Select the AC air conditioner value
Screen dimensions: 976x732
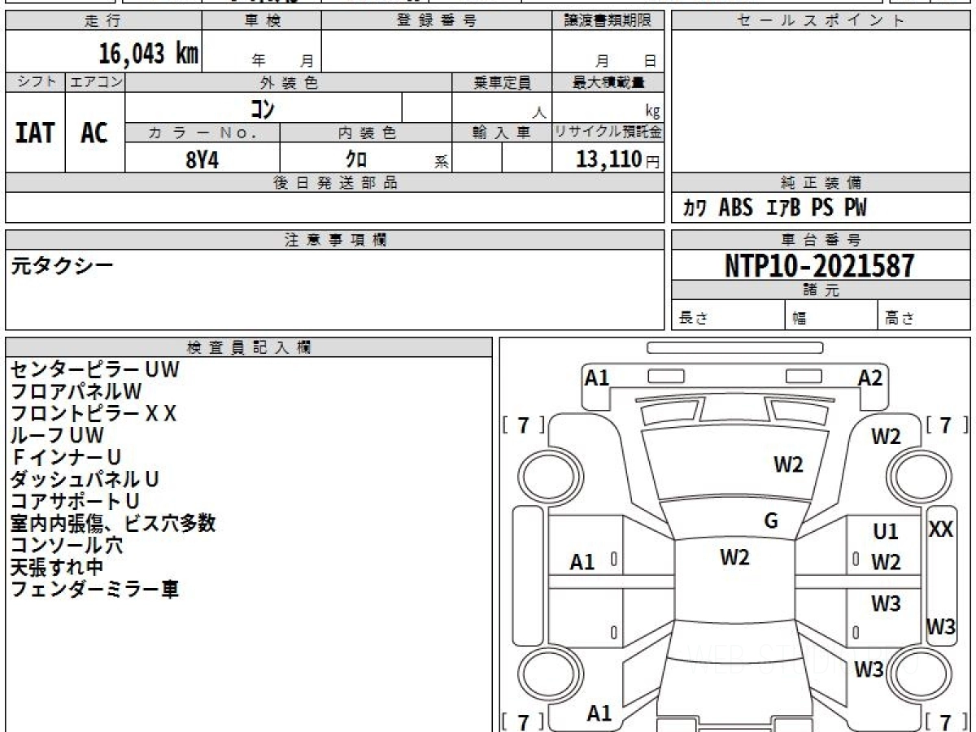pyautogui.click(x=94, y=133)
